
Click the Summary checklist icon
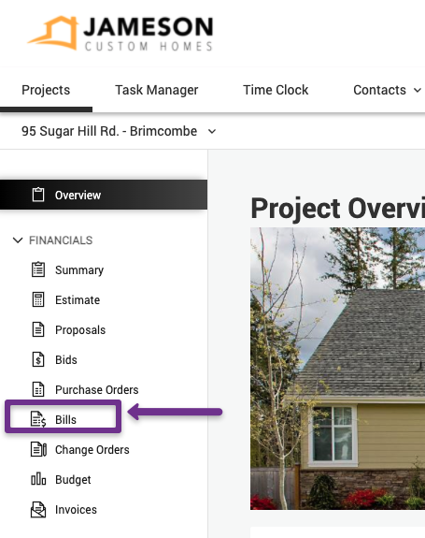[38, 269]
